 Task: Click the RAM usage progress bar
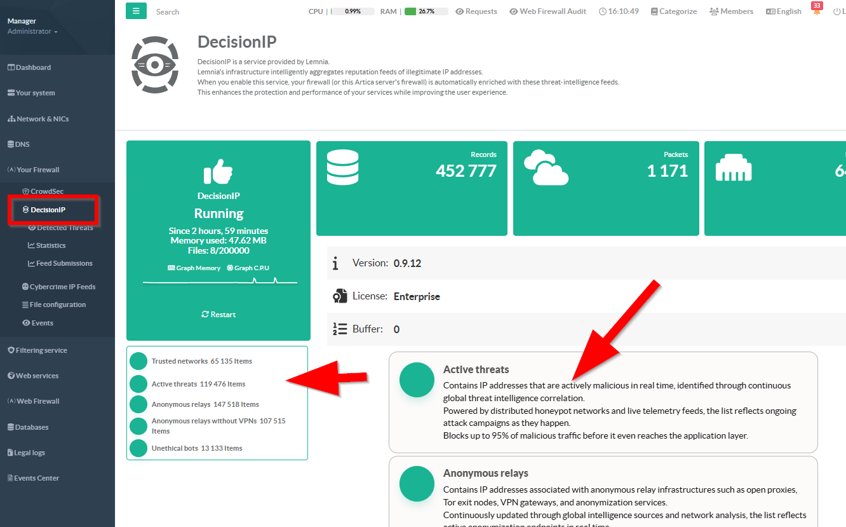coord(426,11)
